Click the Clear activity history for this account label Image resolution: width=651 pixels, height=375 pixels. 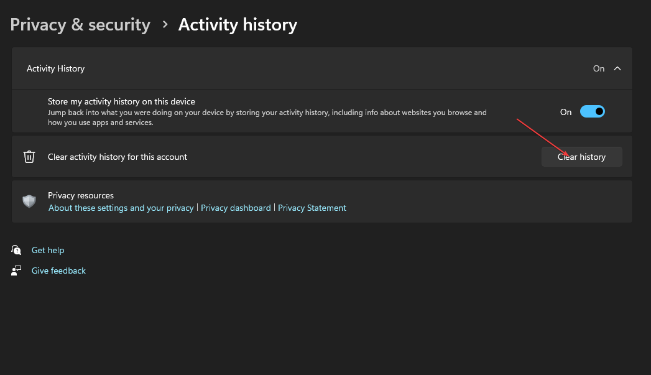click(x=118, y=157)
